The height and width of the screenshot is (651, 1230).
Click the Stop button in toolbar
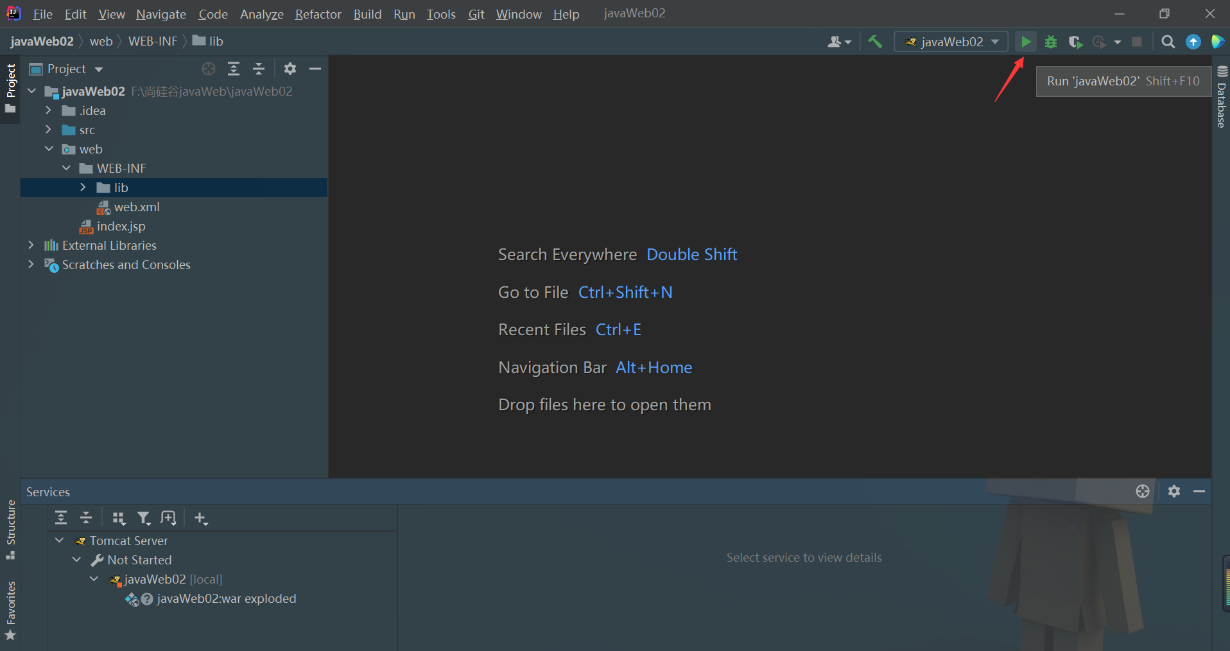click(x=1137, y=42)
